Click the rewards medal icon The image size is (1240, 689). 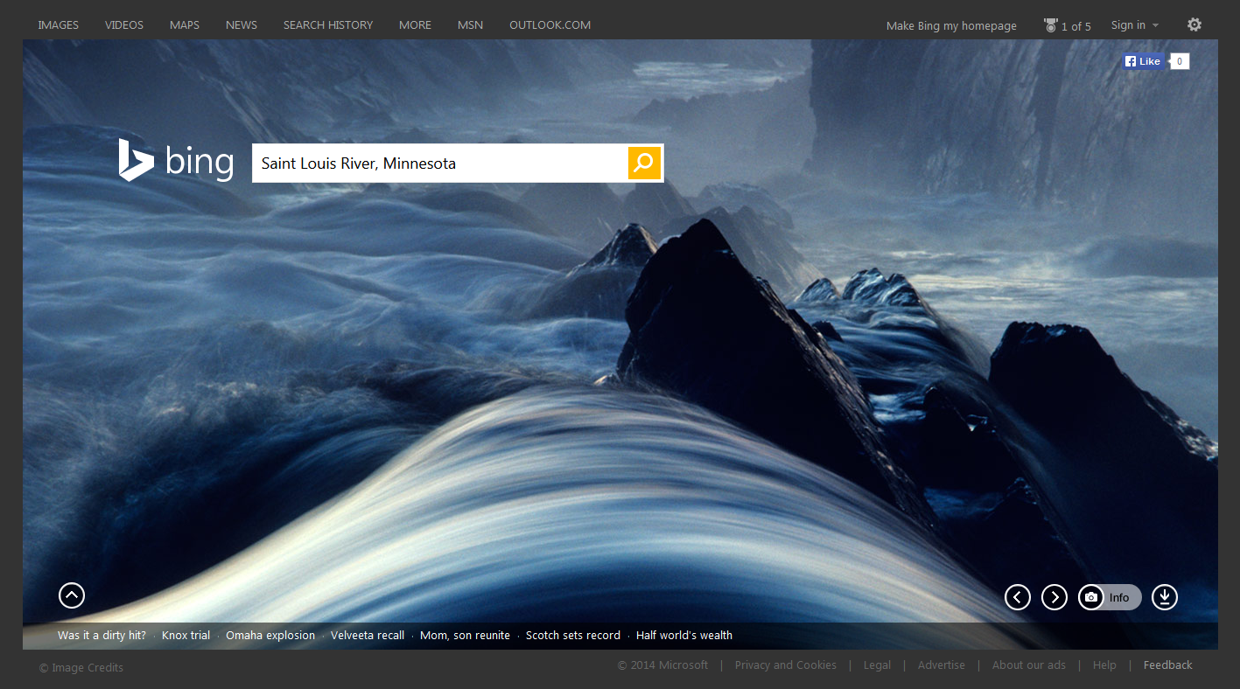click(1051, 25)
